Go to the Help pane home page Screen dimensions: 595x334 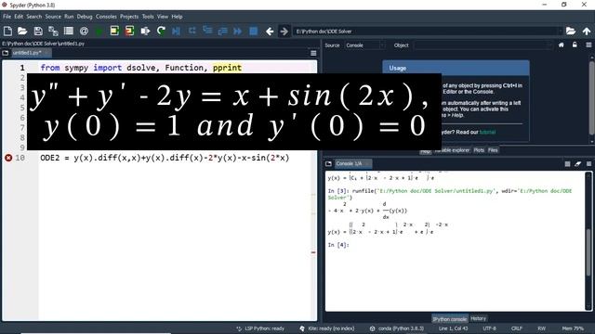[562, 45]
